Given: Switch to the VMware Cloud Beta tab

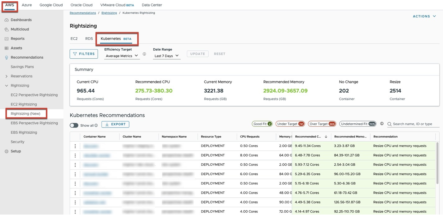Looking at the screenshot, I should coord(117,5).
